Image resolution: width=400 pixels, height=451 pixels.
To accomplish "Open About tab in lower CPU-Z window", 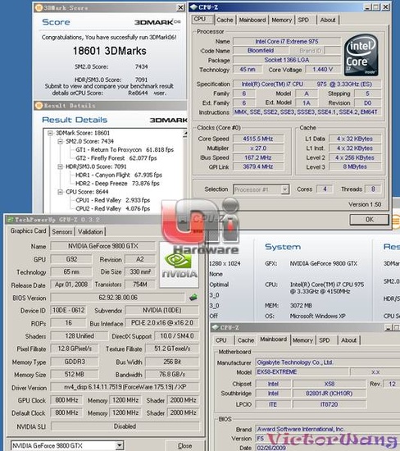I will pos(348,340).
